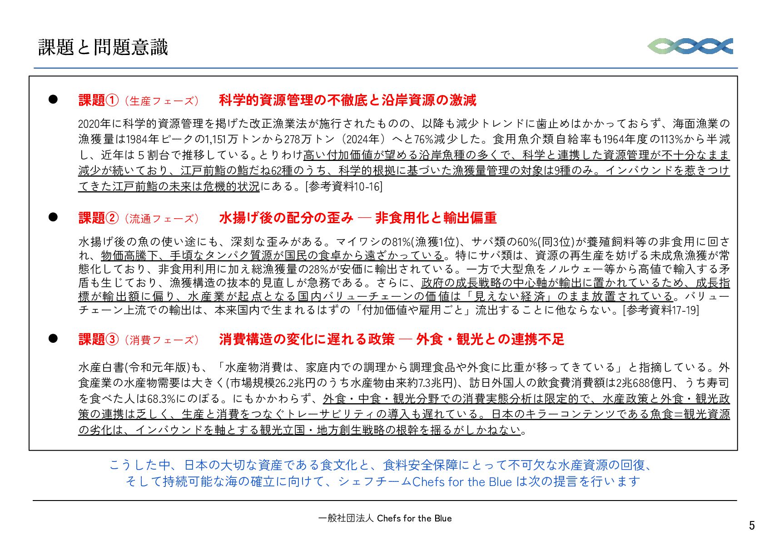Click footer text 一般社団法人 Chefs for the Blue

(385, 518)
